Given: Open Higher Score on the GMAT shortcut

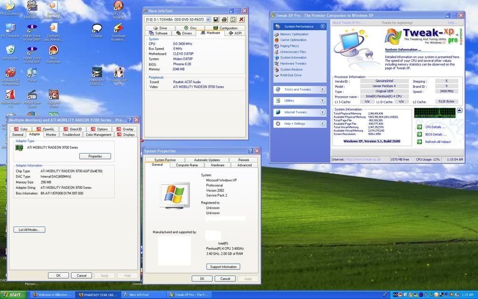Looking at the screenshot, I should tap(32, 32).
